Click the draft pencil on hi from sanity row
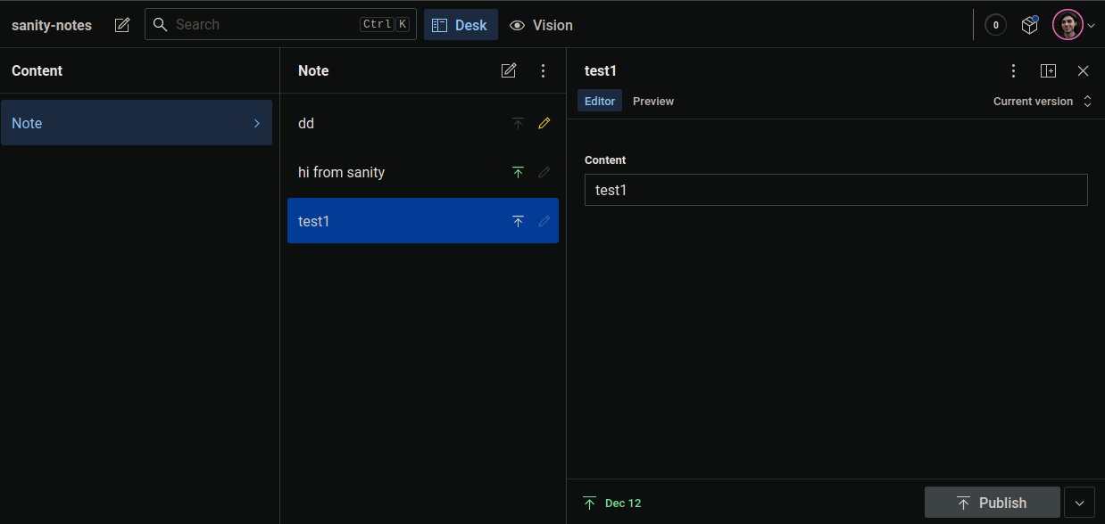The height and width of the screenshot is (524, 1105). click(544, 172)
